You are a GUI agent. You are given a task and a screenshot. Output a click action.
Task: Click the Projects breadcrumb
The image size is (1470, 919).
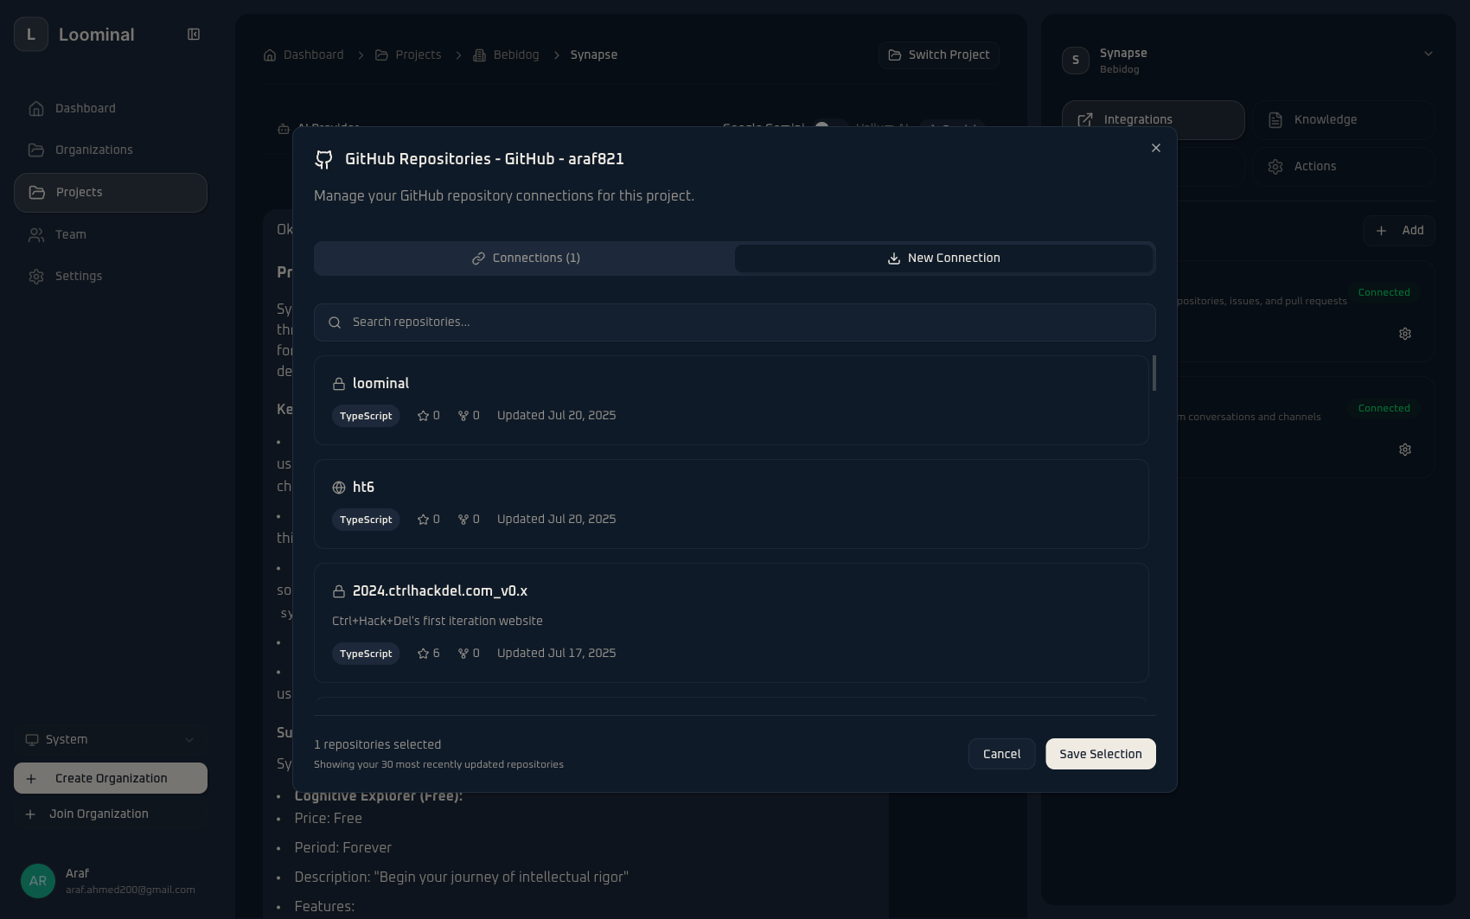[x=408, y=54]
